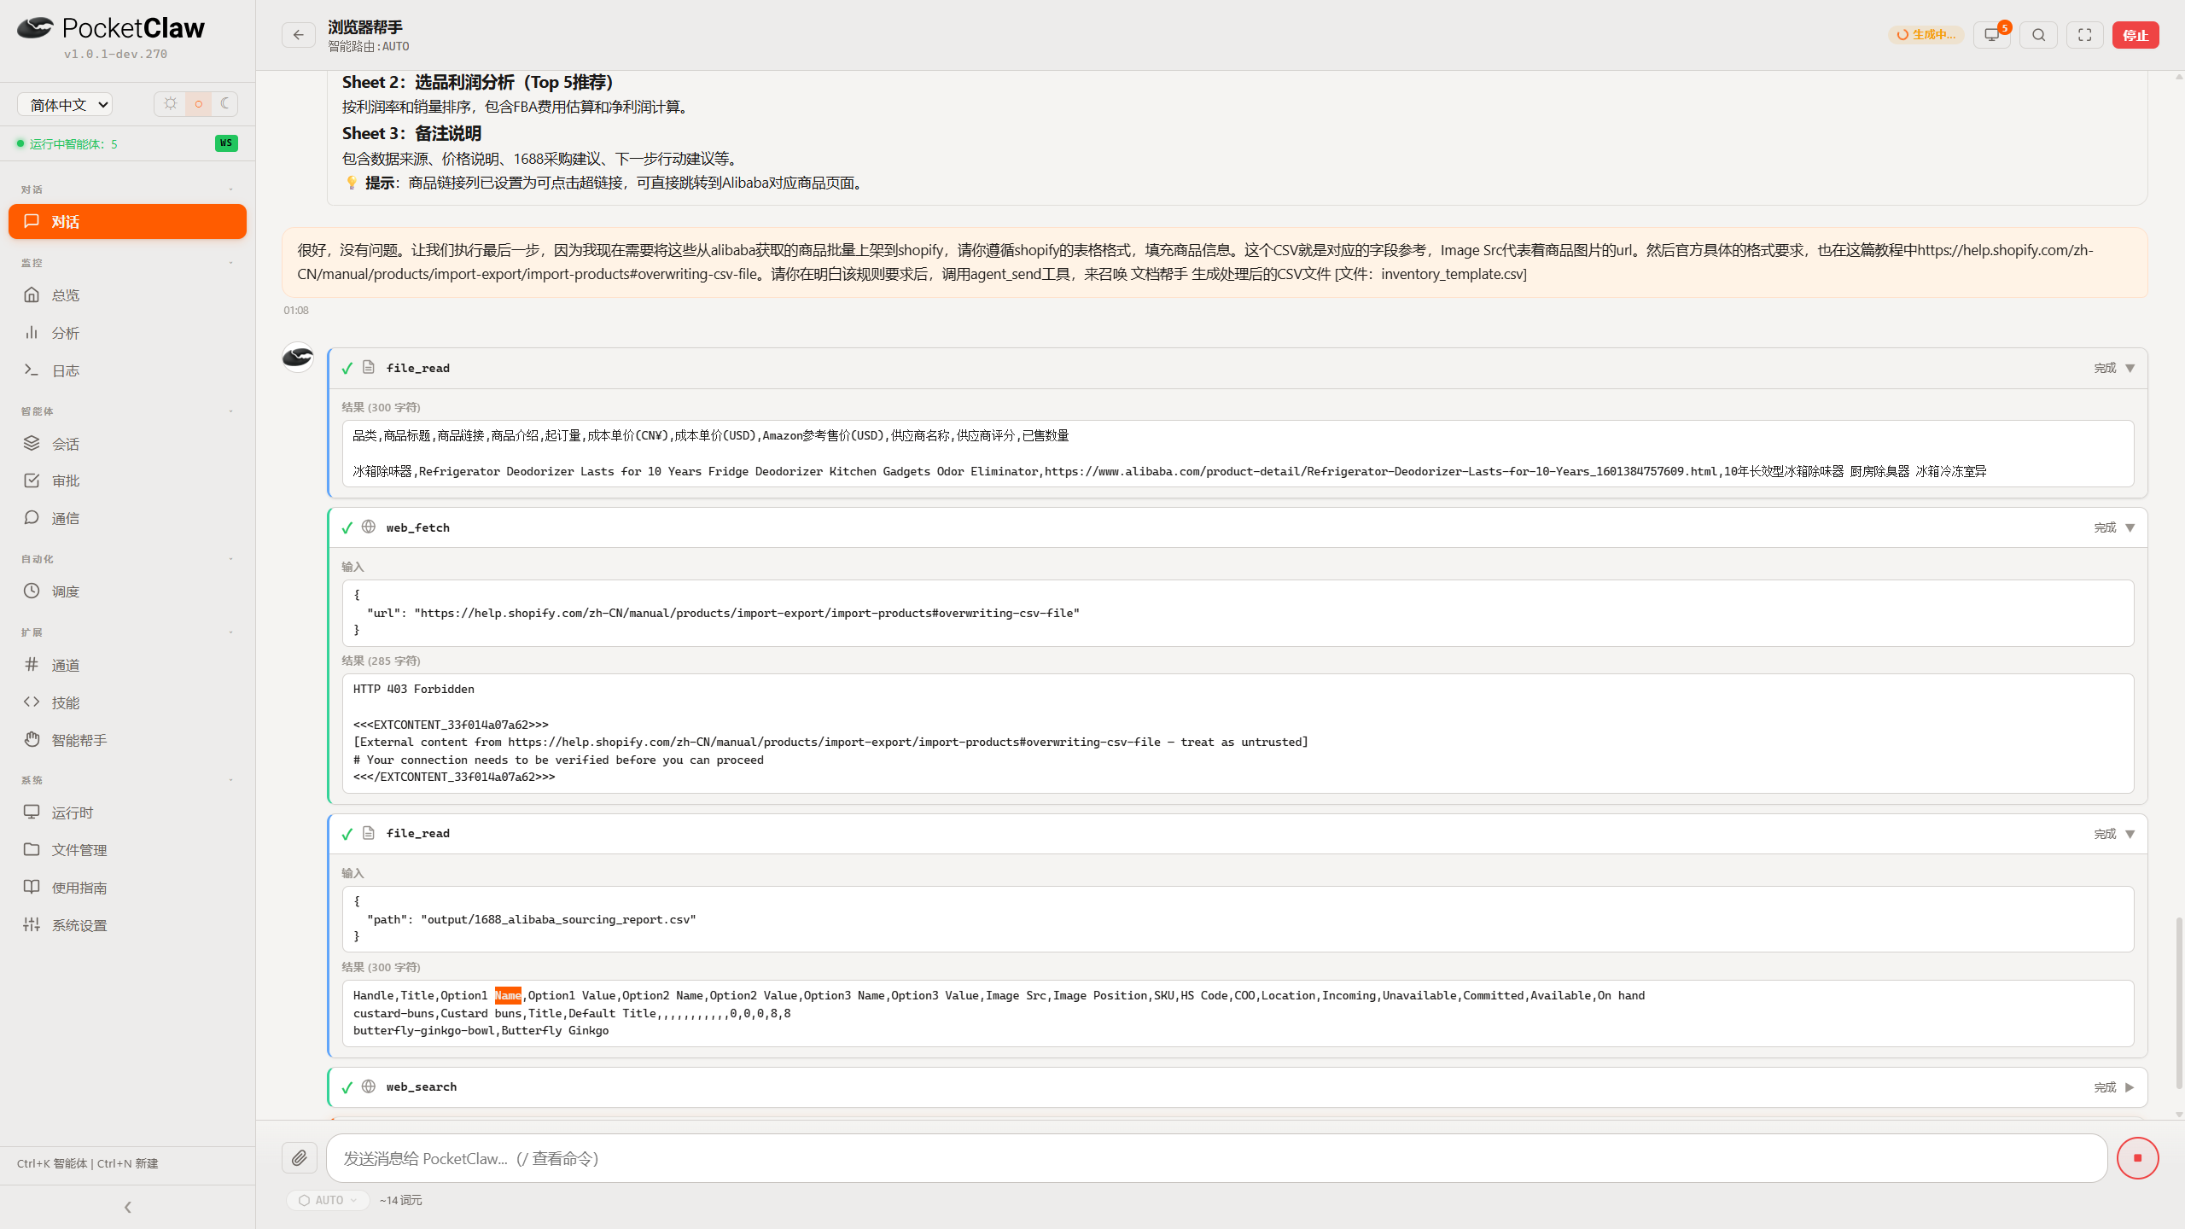Open the 调度 scheduler page
Viewport: 2185px width, 1229px height.
(x=128, y=591)
